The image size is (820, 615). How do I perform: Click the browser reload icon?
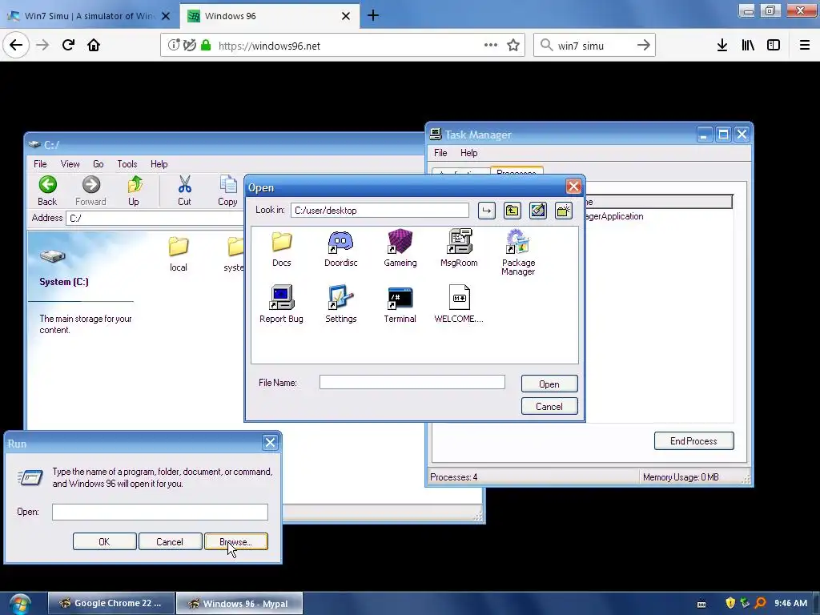pos(69,45)
